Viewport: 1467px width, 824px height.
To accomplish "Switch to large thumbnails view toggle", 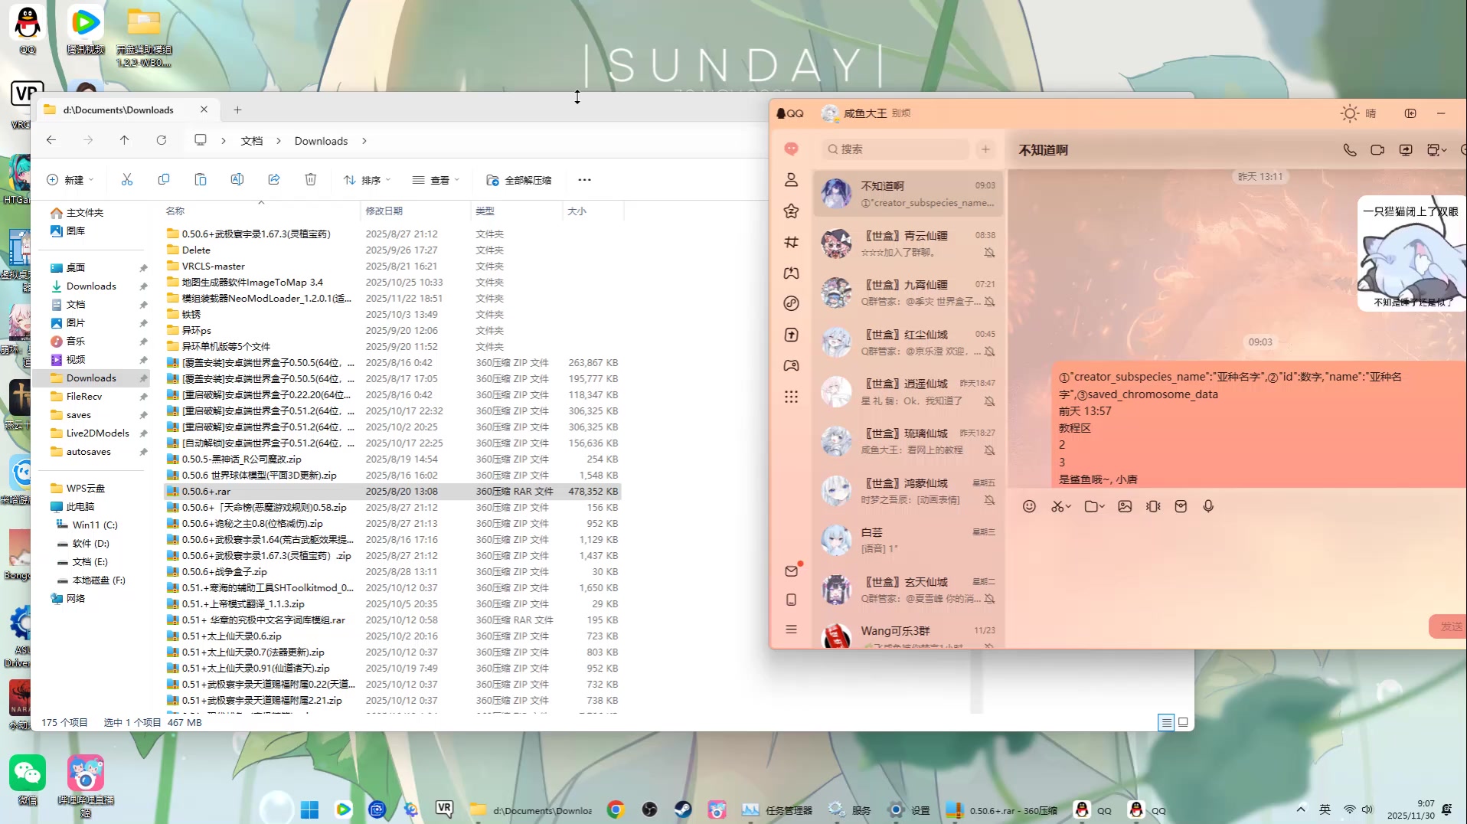I will click(1183, 722).
